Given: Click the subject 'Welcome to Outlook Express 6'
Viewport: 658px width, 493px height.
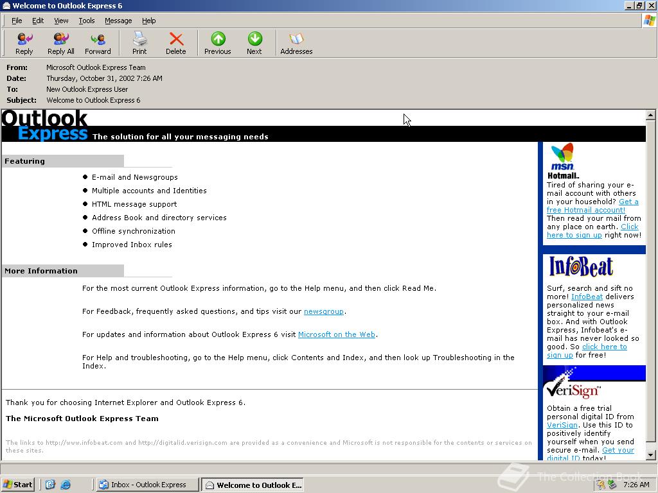Looking at the screenshot, I should click(94, 100).
